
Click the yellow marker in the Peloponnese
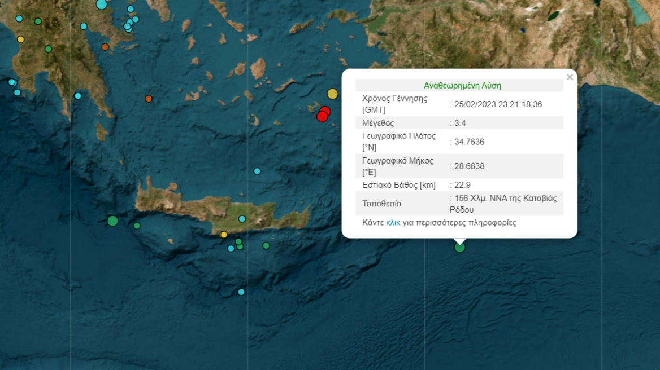[20, 39]
